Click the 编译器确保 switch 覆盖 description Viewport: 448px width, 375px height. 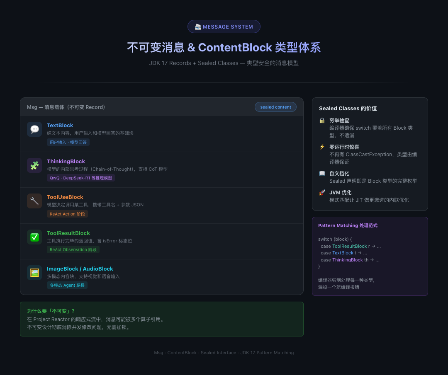(371, 132)
